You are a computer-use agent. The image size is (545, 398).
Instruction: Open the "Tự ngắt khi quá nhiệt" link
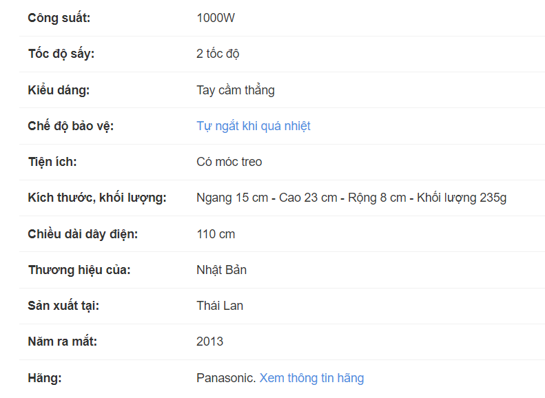tap(253, 126)
